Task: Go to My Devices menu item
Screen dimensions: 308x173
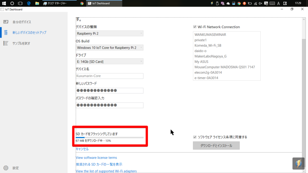Action: tap(22, 22)
